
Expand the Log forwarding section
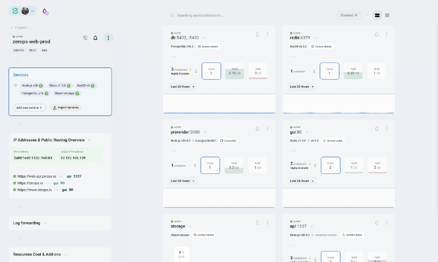45,223
